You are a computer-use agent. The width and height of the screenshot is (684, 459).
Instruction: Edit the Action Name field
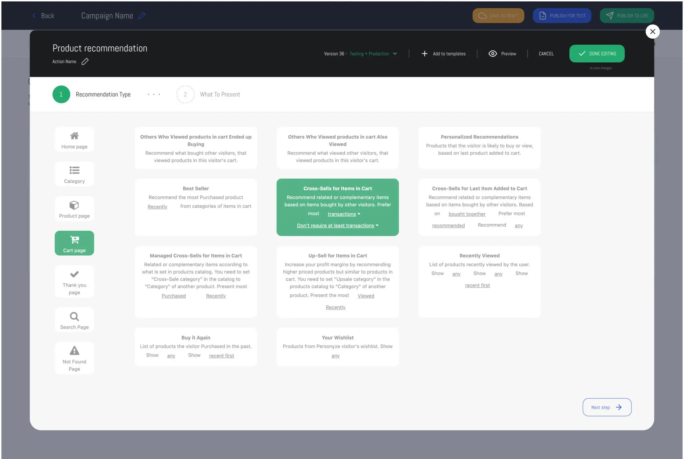[x=85, y=61]
